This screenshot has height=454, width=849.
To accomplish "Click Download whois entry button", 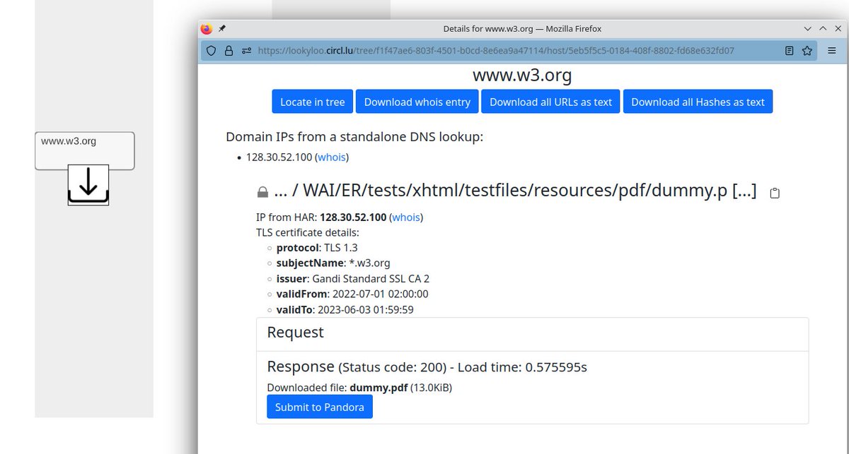I will (417, 102).
